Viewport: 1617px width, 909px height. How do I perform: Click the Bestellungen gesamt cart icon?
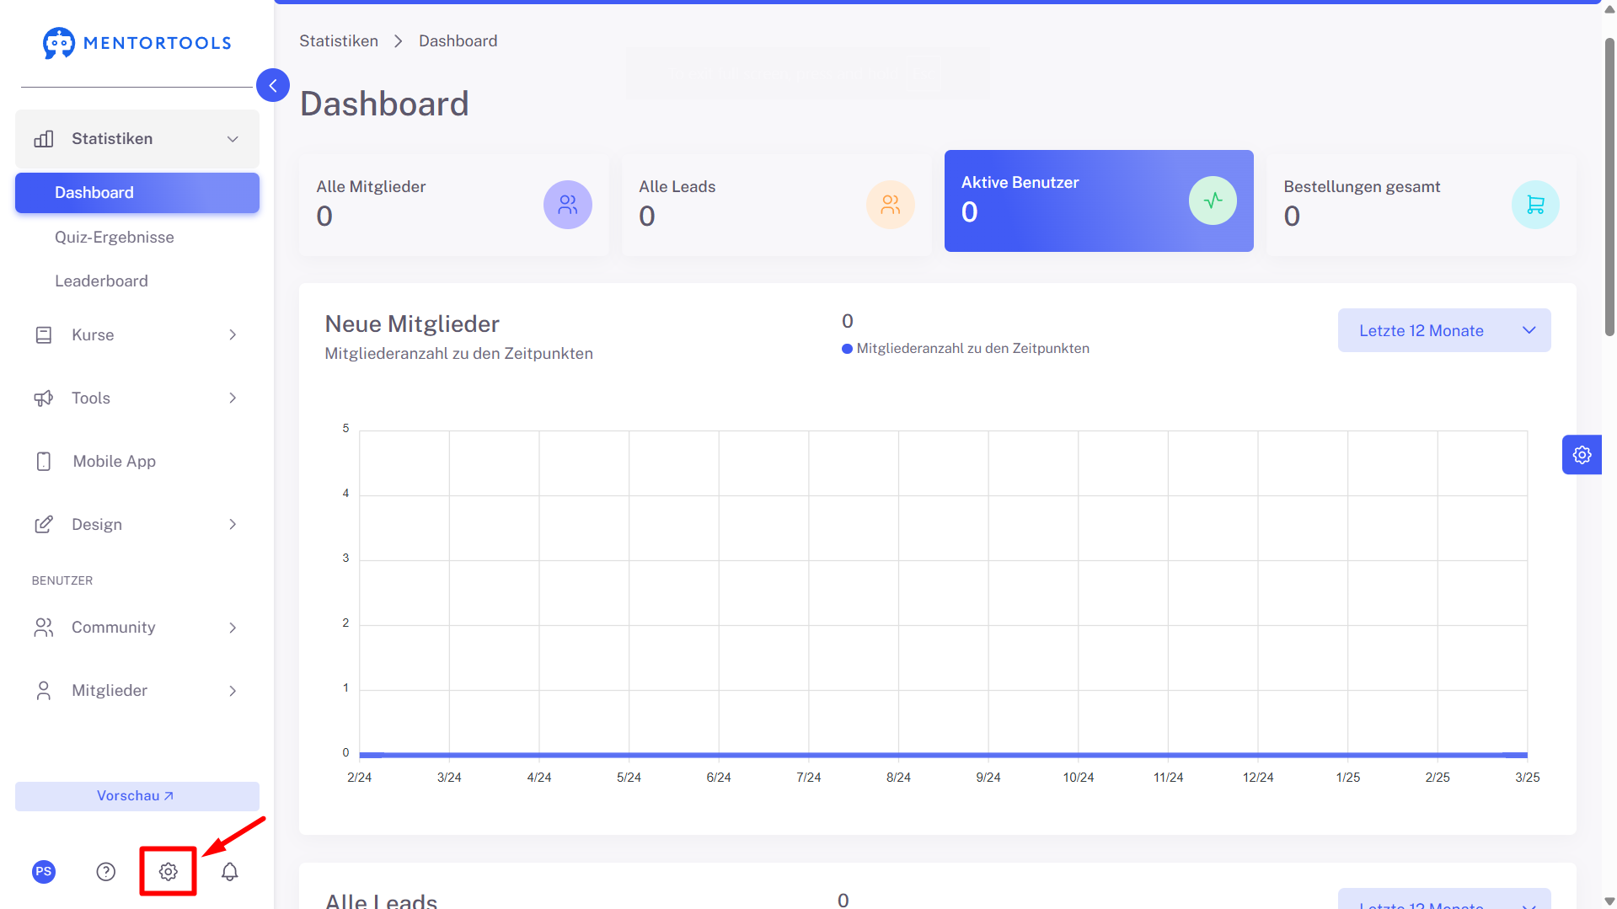tap(1535, 205)
